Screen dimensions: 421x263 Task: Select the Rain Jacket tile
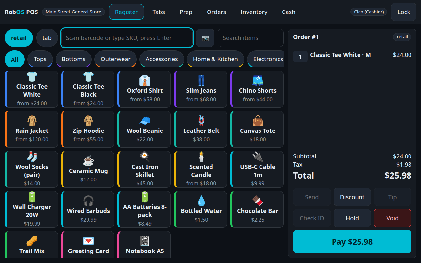[31, 129]
